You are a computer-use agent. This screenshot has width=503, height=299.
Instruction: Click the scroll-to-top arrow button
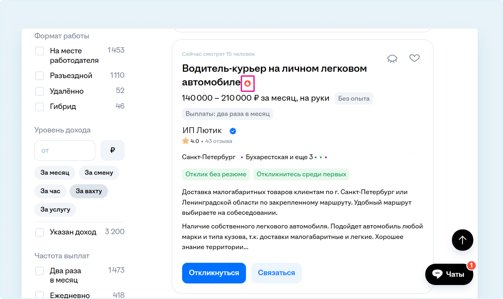[462, 240]
